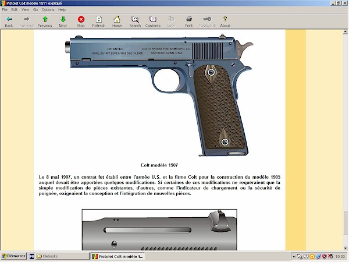
Task: Open the View menu
Action: (25, 9)
